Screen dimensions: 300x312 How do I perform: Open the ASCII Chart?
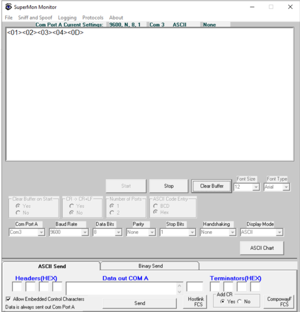click(262, 248)
